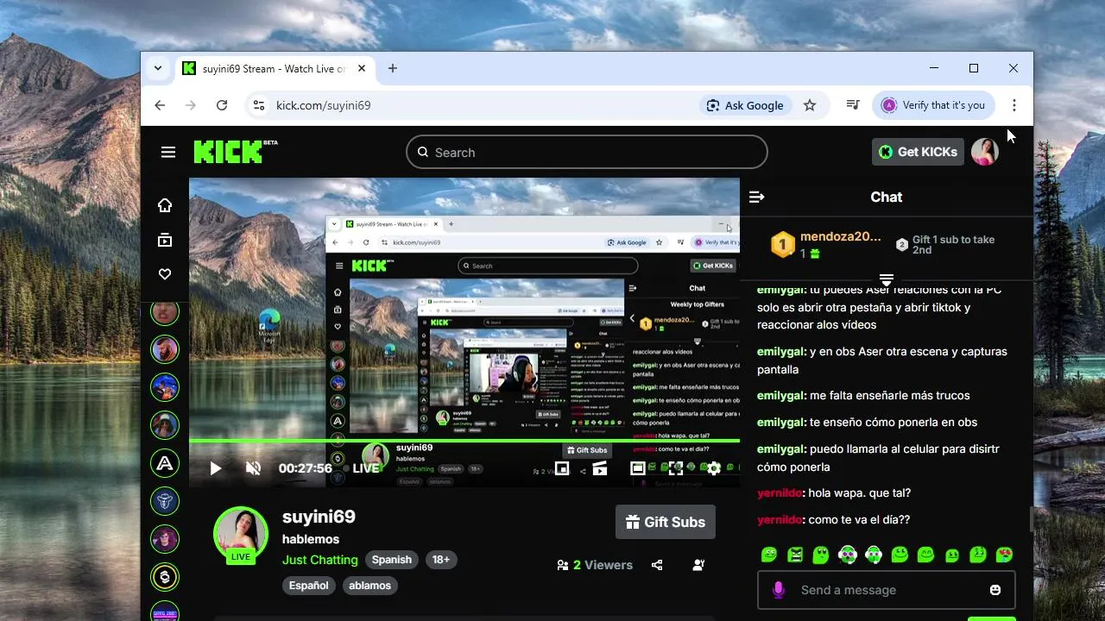Image resolution: width=1105 pixels, height=621 pixels.
Task: View site information icon in address bar
Action: [x=257, y=105]
